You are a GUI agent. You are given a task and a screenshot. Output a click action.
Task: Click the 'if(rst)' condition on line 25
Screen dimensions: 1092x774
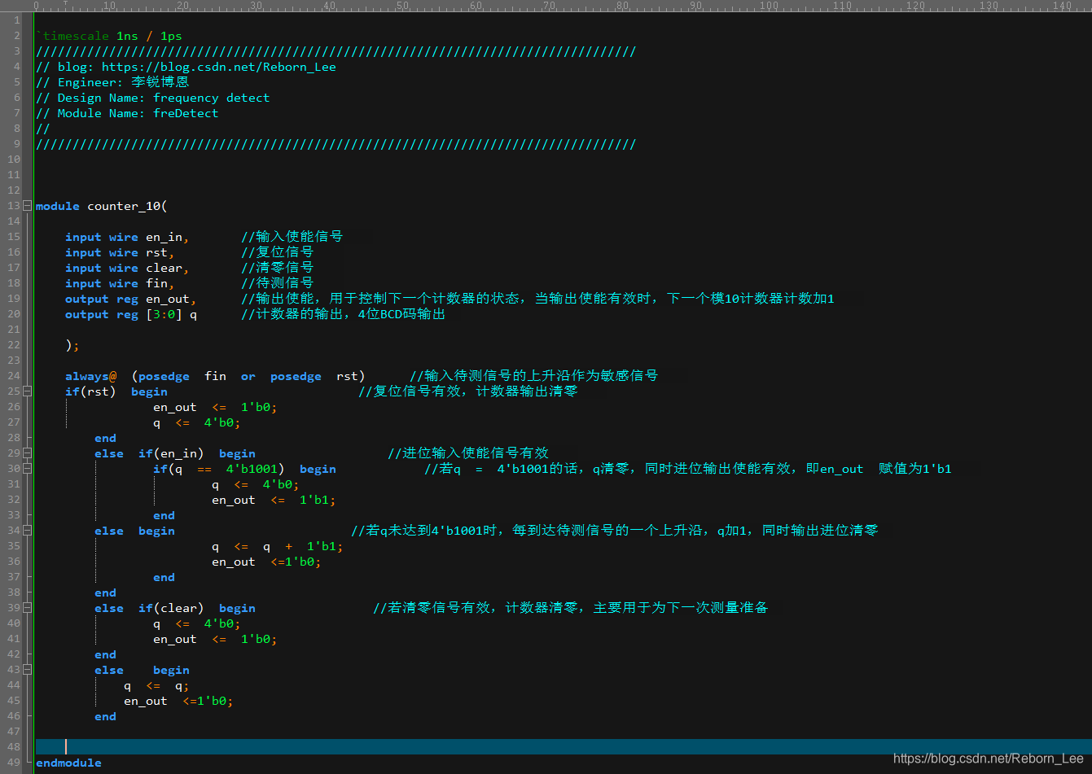click(x=90, y=391)
